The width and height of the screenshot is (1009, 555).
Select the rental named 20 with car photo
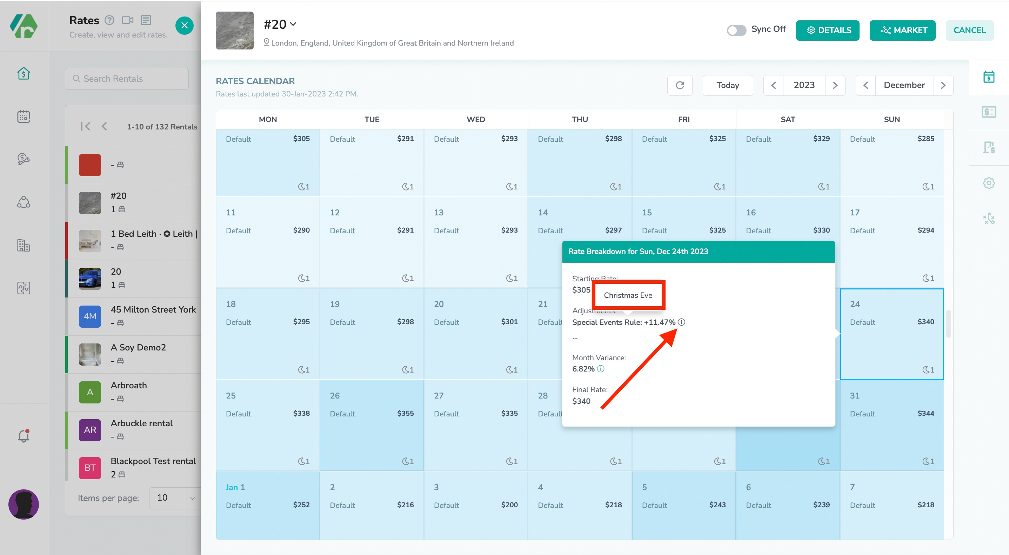[x=133, y=279]
